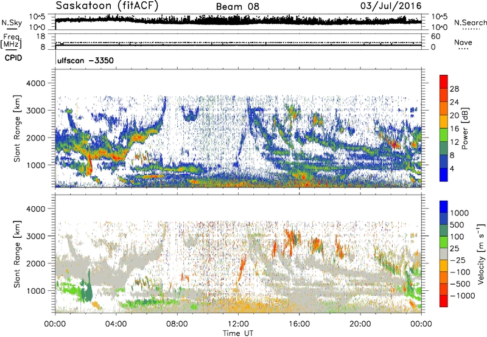Click the "4" label on the power colorbar
The height and width of the screenshot is (337, 487).
point(452,168)
